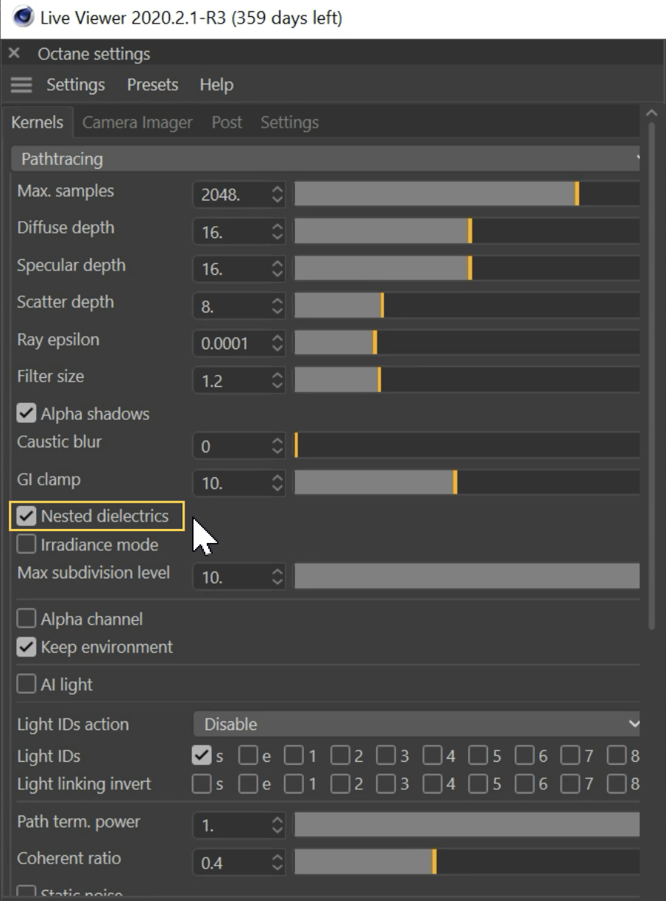The width and height of the screenshot is (666, 901).
Task: Click the Specular depth slider
Action: coord(467,269)
